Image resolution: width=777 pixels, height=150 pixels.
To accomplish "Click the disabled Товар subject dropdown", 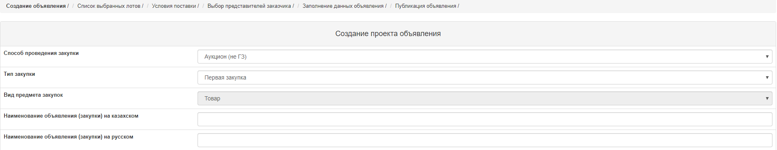I will click(x=485, y=98).
